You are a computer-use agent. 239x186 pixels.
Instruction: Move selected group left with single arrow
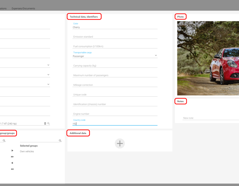12,163
